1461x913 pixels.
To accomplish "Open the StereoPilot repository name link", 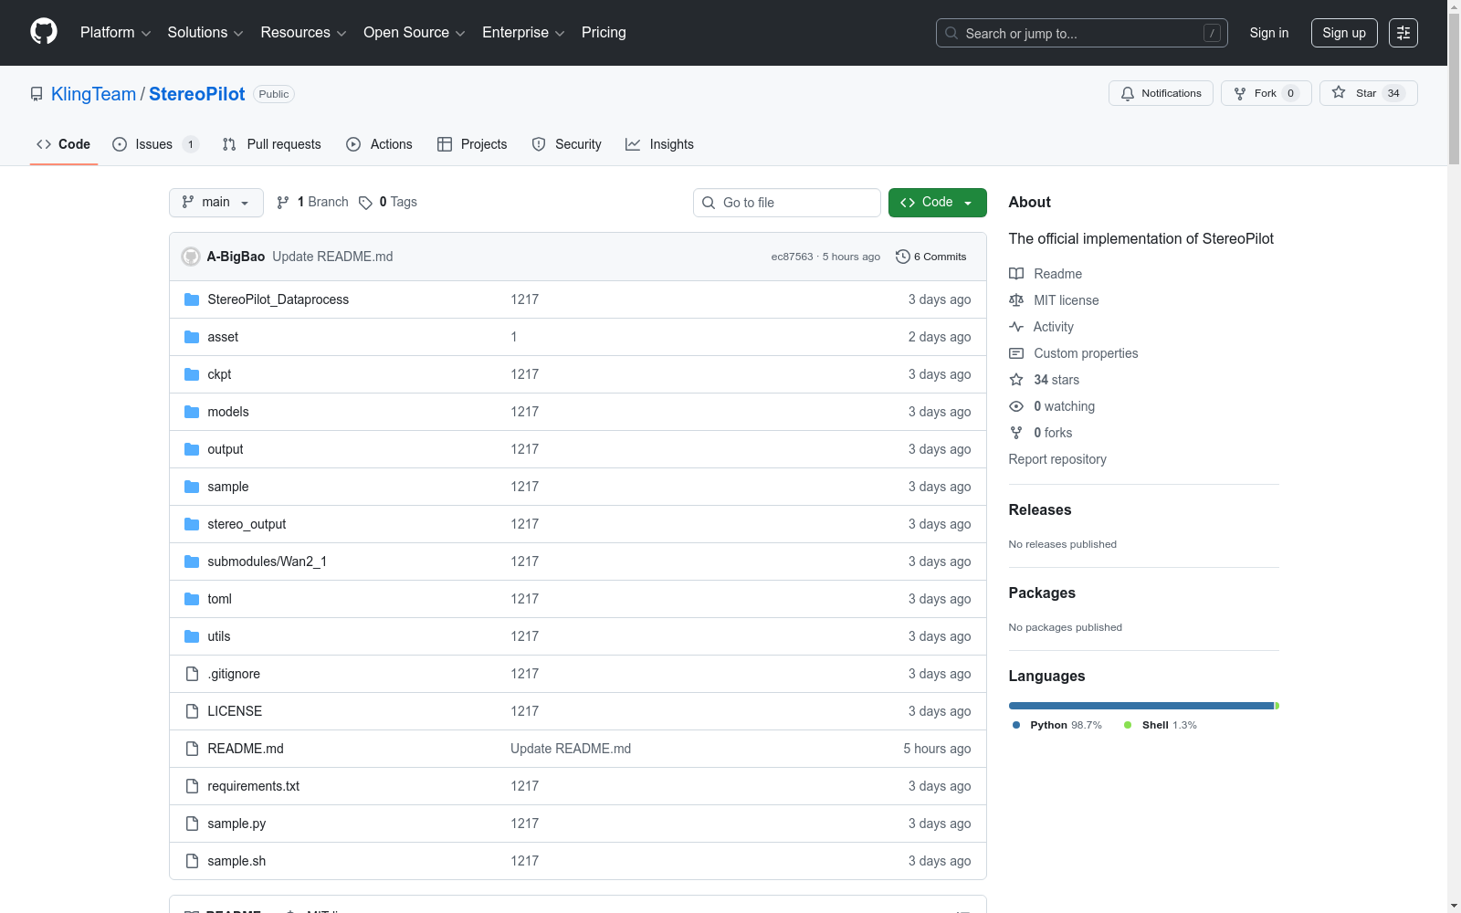I will click(x=197, y=94).
